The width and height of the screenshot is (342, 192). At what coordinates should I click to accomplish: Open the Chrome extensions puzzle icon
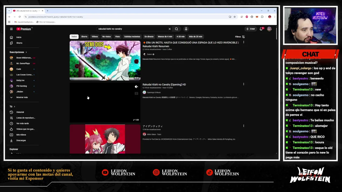(x=262, y=17)
